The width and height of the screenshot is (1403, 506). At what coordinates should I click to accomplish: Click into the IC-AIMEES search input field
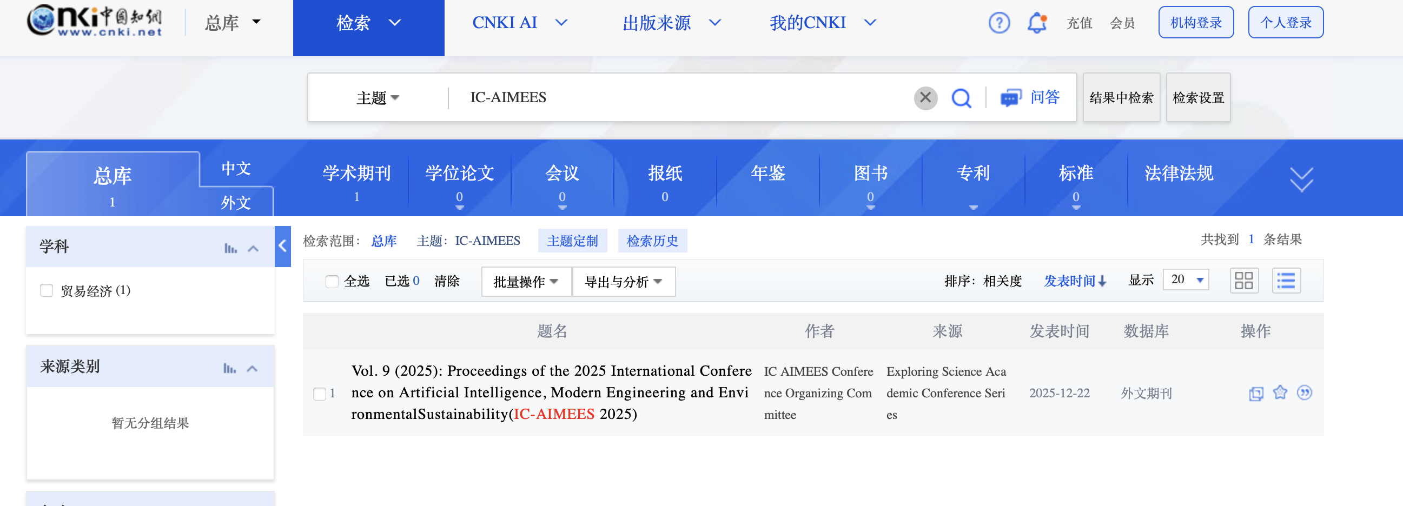pyautogui.click(x=681, y=98)
